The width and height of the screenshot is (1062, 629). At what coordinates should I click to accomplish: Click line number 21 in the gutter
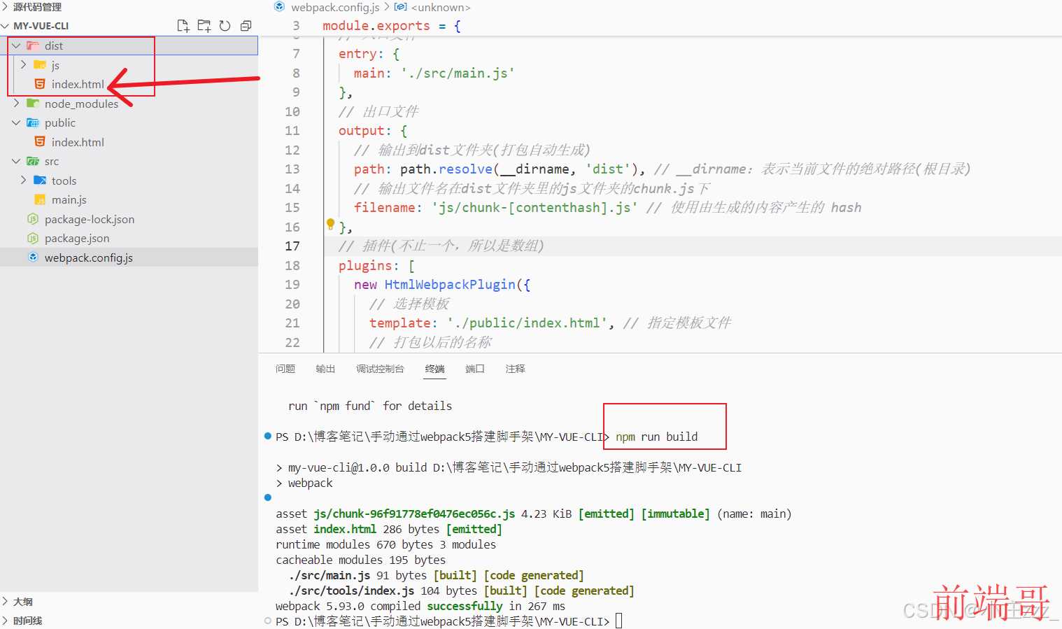coord(292,323)
